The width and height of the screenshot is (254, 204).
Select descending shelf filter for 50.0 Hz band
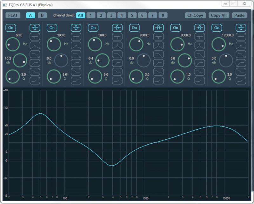pos(35,72)
